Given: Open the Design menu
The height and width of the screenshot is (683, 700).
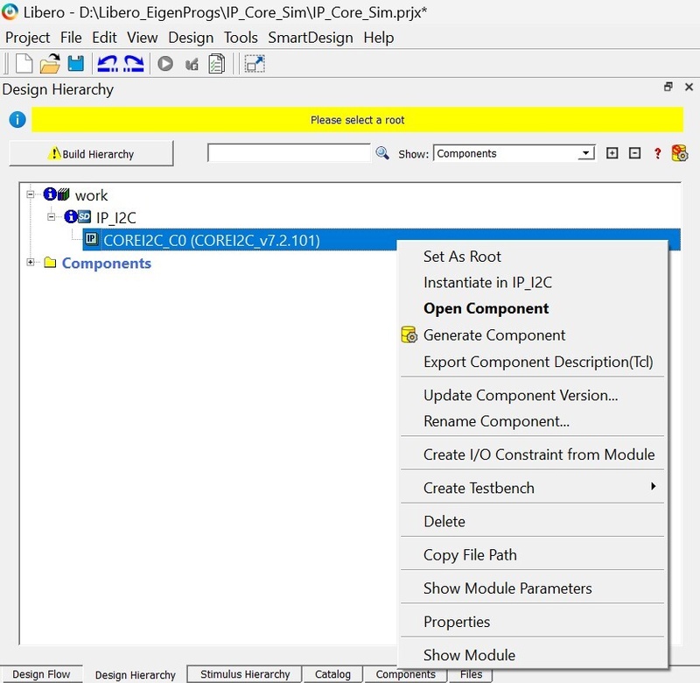Looking at the screenshot, I should (191, 38).
